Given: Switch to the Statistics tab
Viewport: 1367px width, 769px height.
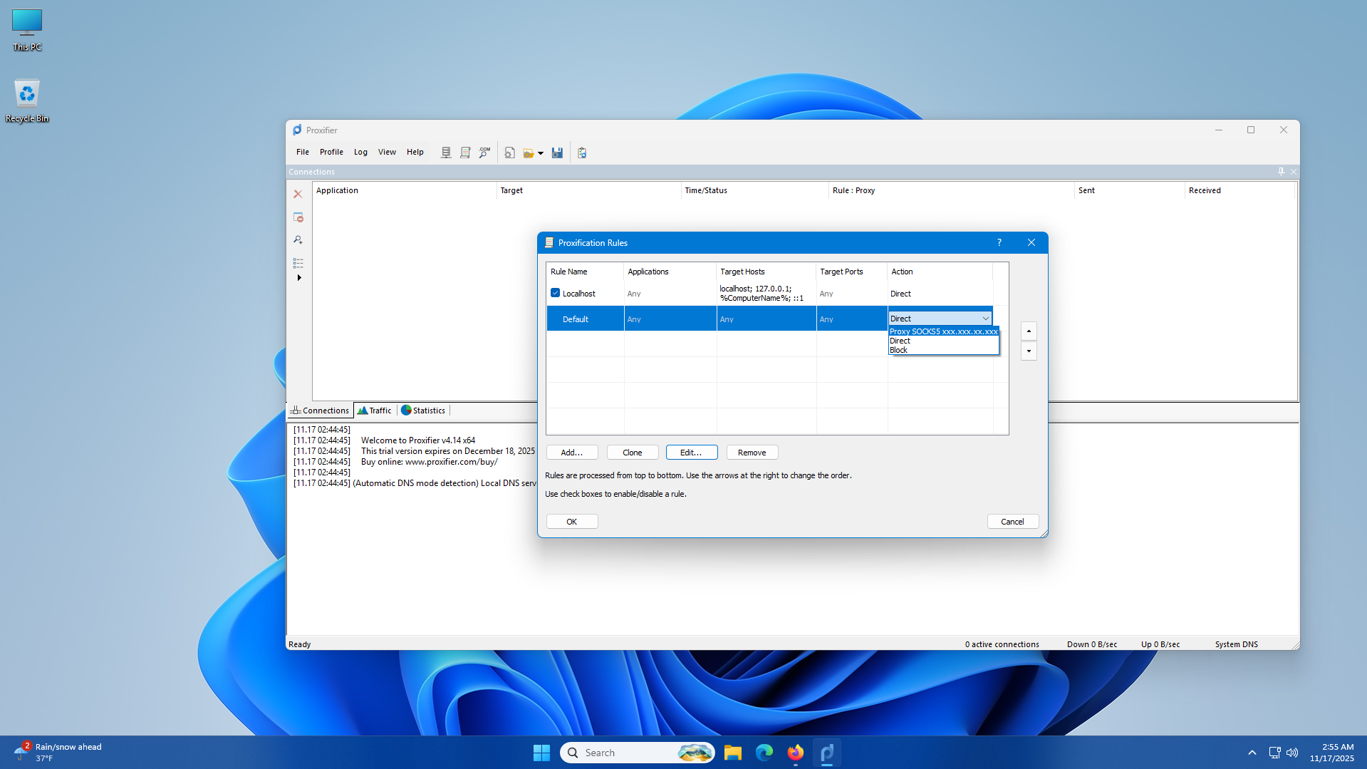Looking at the screenshot, I should [x=423, y=411].
